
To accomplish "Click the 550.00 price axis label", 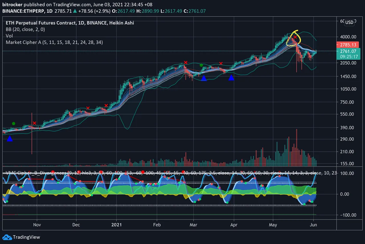I will [x=348, y=114].
